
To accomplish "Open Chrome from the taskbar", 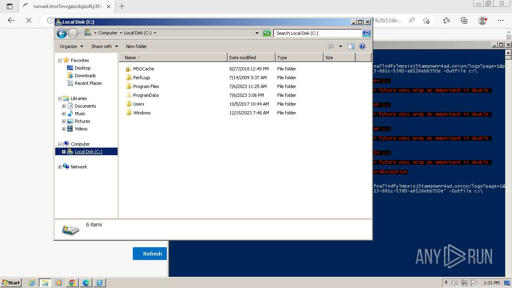I will 72,283.
